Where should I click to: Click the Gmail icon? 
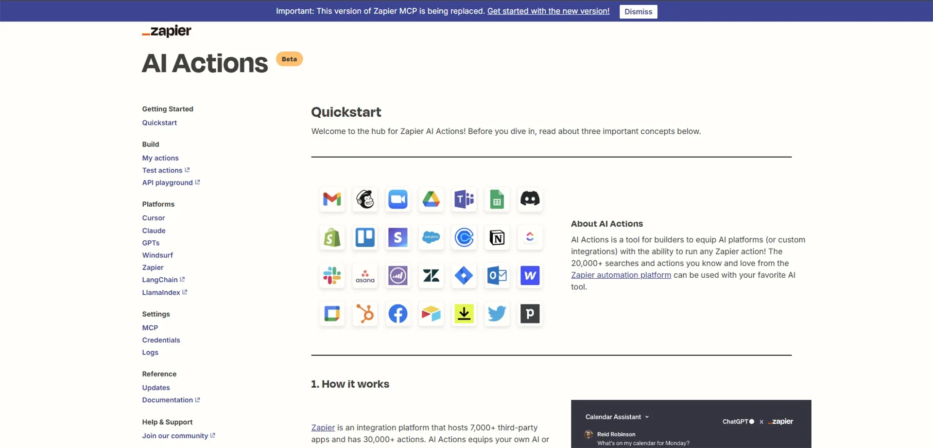(331, 199)
